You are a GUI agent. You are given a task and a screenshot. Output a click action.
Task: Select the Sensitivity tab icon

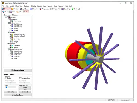(63, 9)
